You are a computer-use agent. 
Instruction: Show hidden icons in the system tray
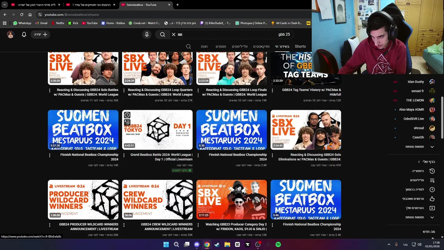click(389, 244)
